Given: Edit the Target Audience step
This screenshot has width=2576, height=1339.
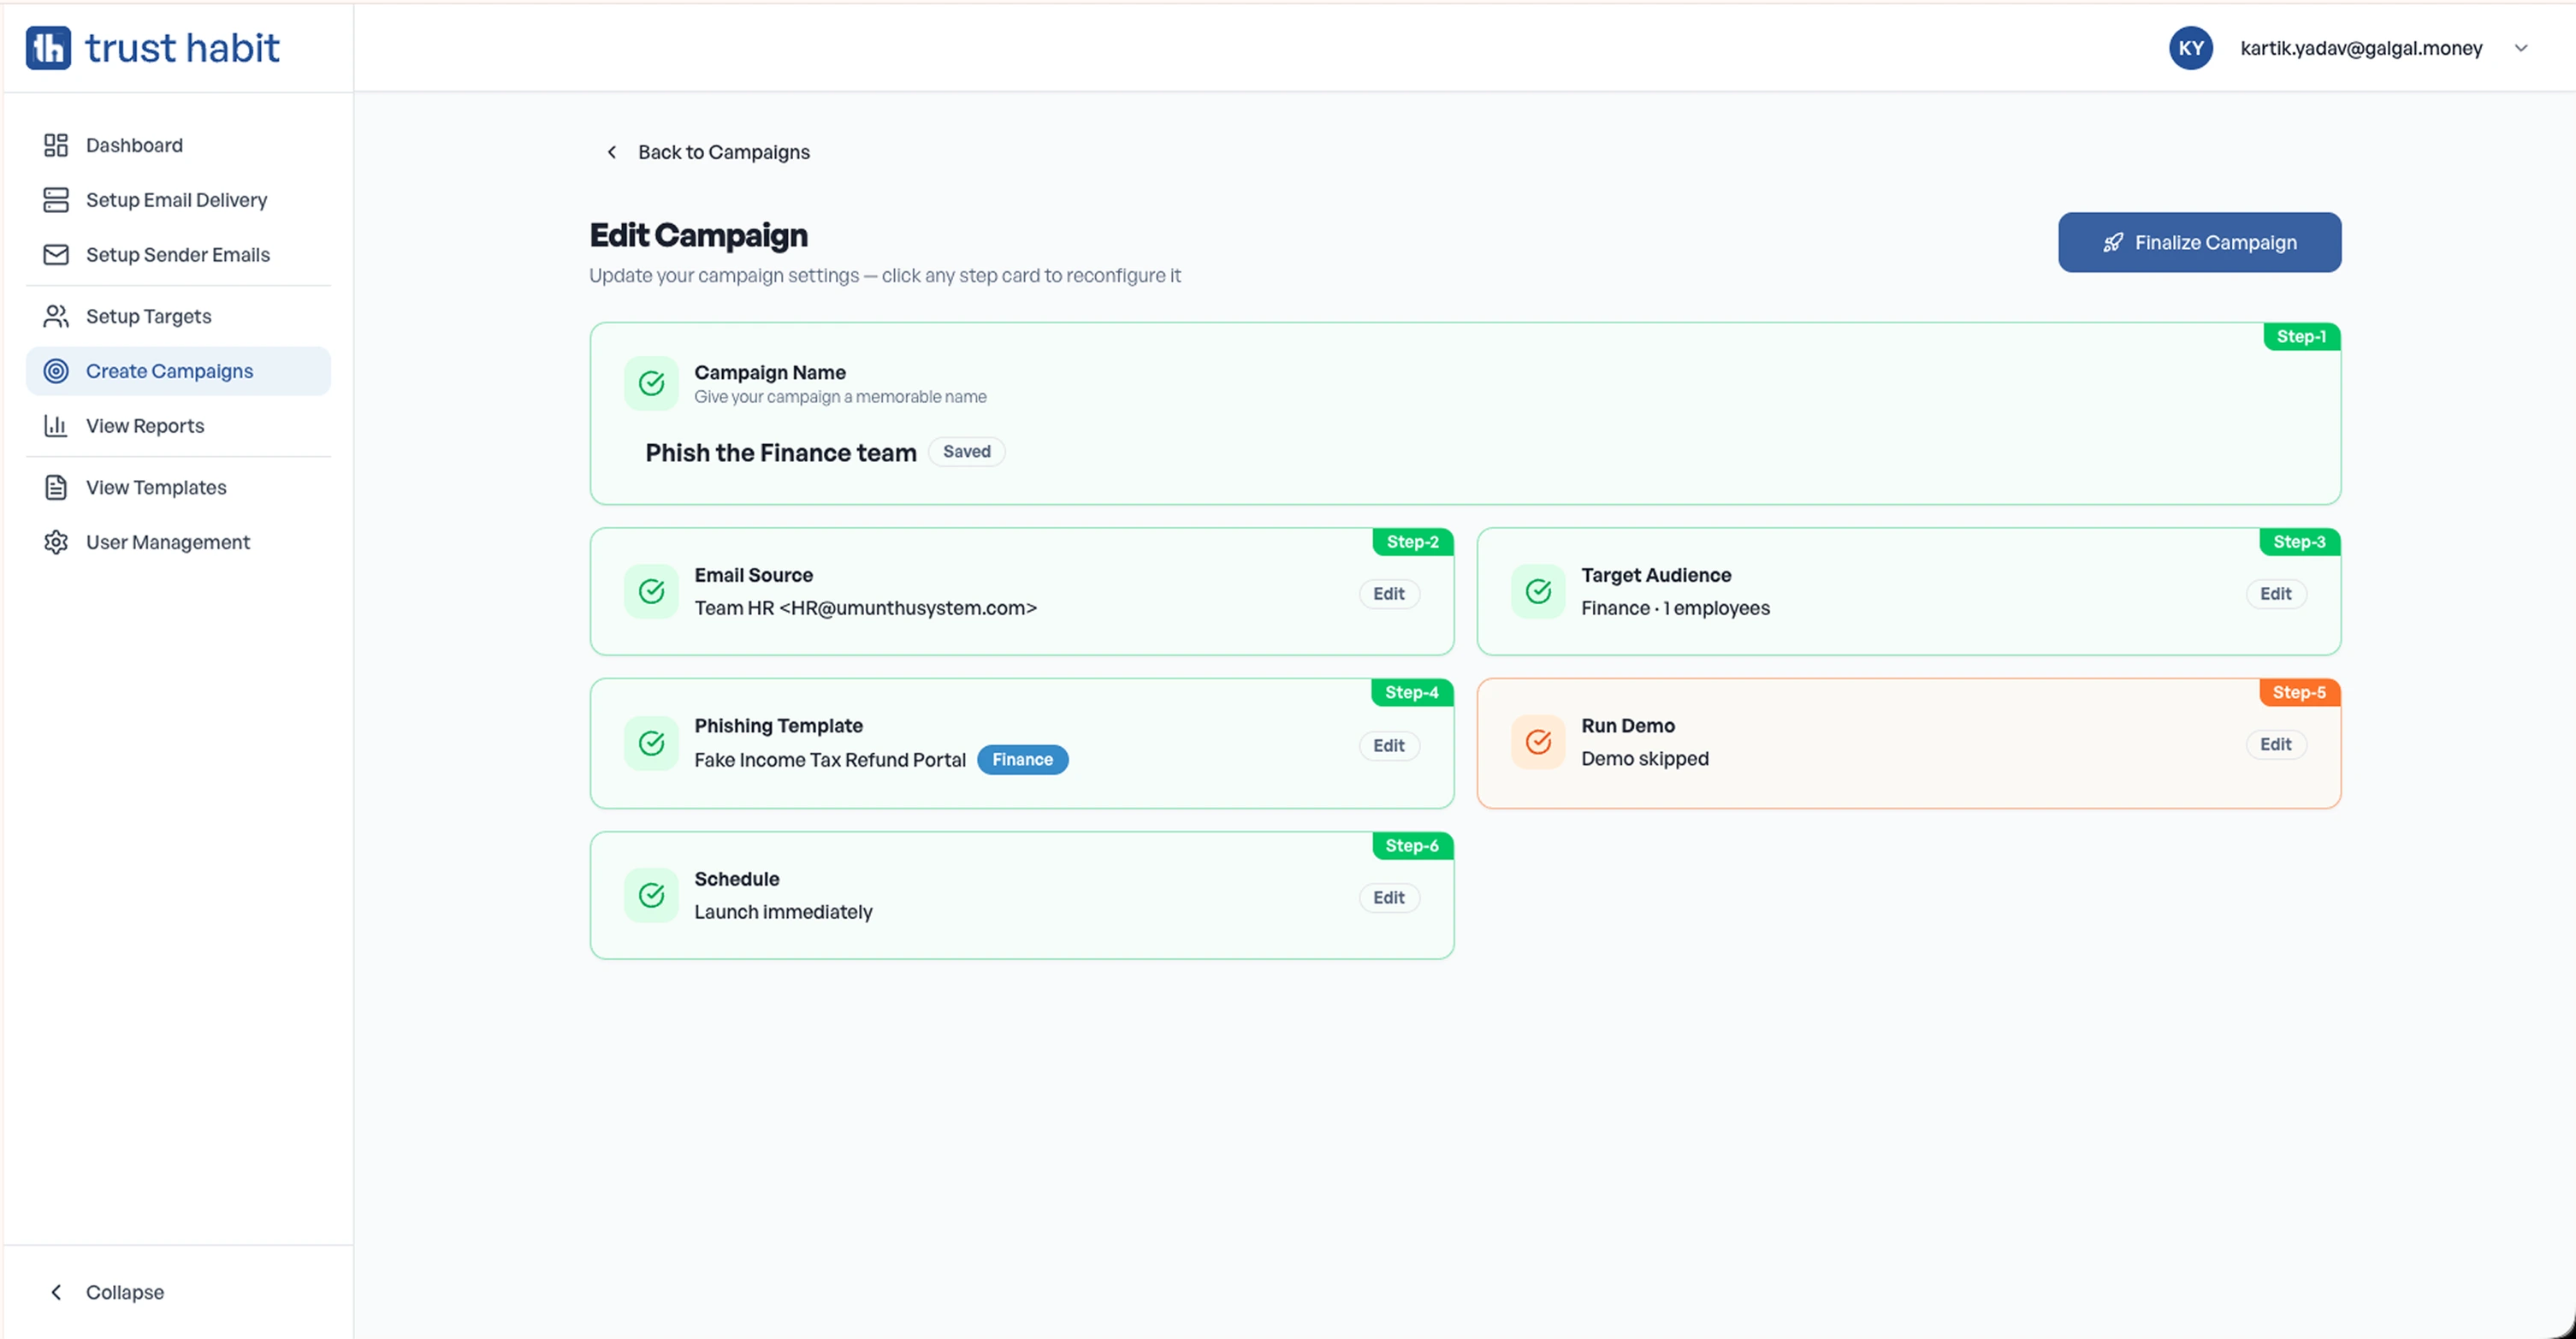Looking at the screenshot, I should [2275, 594].
